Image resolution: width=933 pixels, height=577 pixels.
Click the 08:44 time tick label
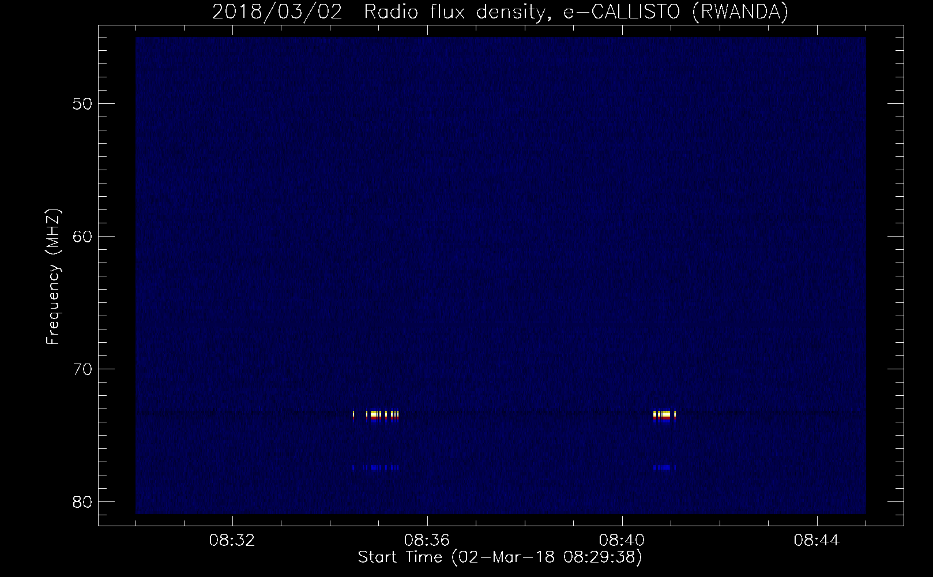[x=817, y=541]
